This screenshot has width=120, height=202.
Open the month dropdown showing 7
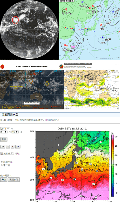4,132
